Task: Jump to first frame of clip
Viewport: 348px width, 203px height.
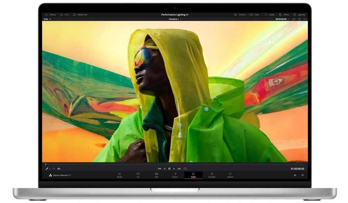Action: (x=159, y=169)
